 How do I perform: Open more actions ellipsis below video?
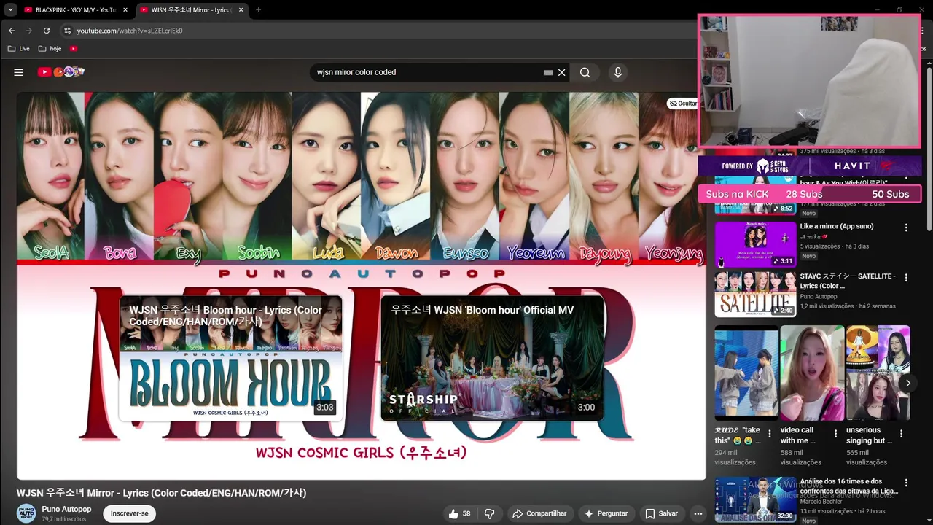(698, 513)
